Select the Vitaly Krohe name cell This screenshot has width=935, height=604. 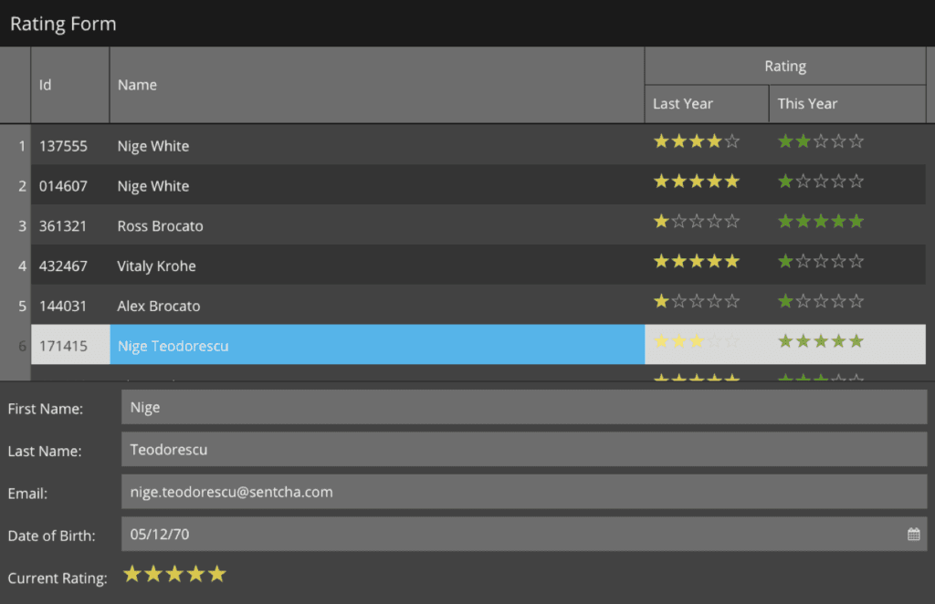[377, 266]
